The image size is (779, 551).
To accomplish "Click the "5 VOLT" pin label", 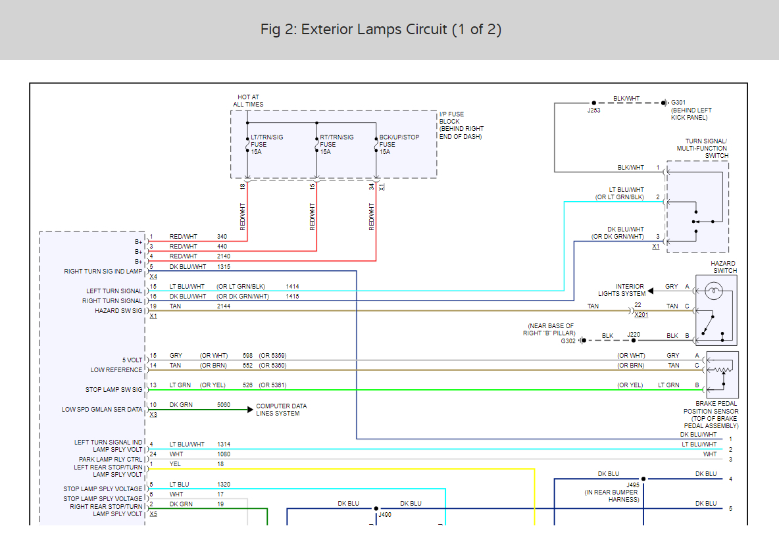I will click(132, 360).
